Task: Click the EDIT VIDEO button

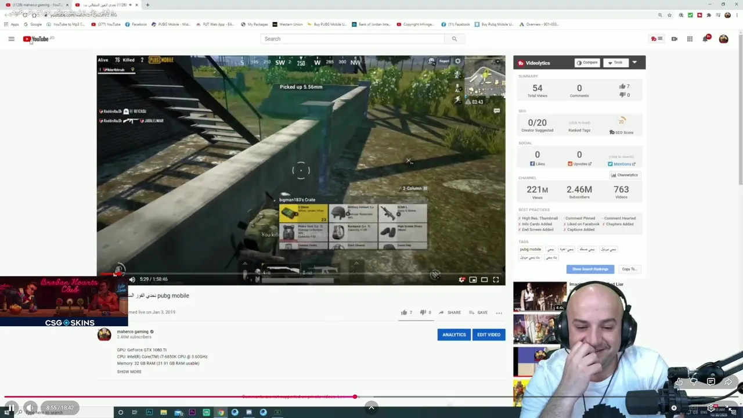Action: coord(489,334)
